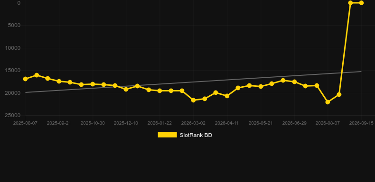Click the 2025-10-30 x-axis date label
This screenshot has width=375, height=182.
93,123
